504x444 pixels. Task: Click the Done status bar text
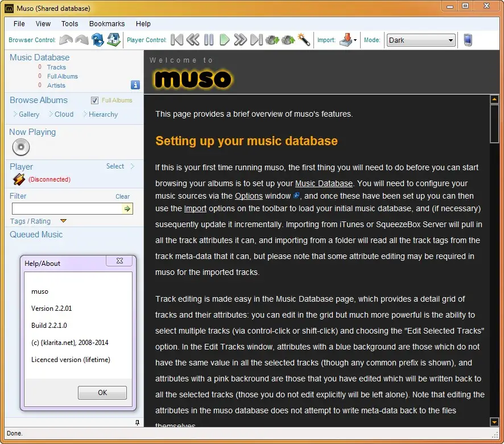pos(14,433)
